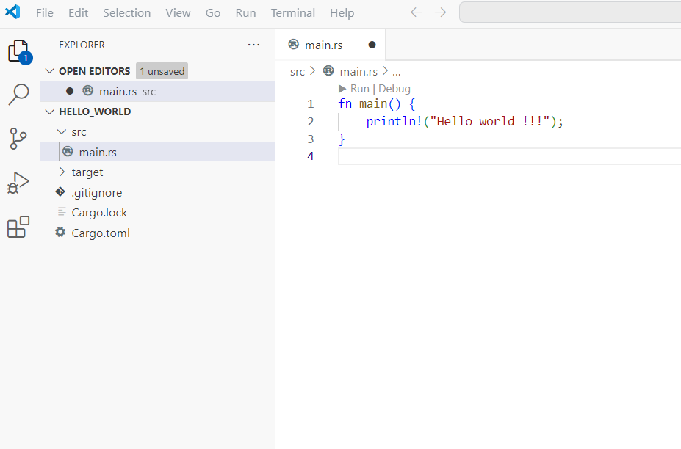
Task: Go back with the left arrow
Action: click(x=416, y=12)
